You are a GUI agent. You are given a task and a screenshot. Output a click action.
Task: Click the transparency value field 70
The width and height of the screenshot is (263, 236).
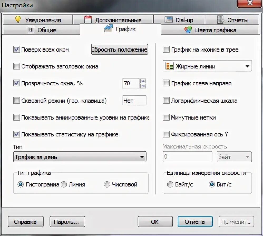click(131, 83)
